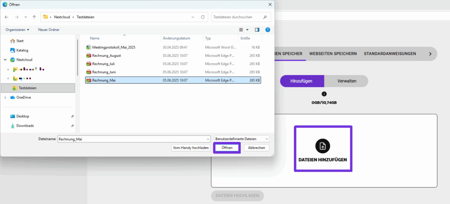Select the Meetingprotokoll_Mai_2025 Word file
This screenshot has height=204, width=450.
(x=113, y=47)
